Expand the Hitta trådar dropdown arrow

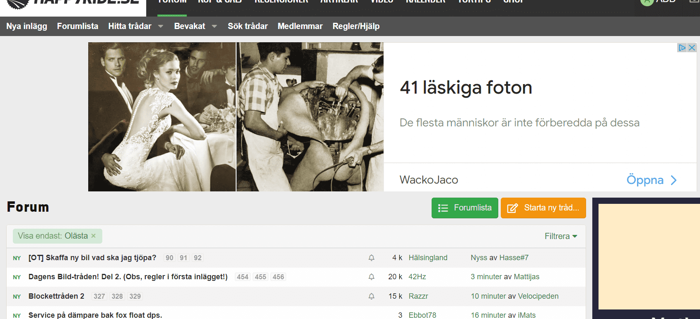tap(161, 26)
